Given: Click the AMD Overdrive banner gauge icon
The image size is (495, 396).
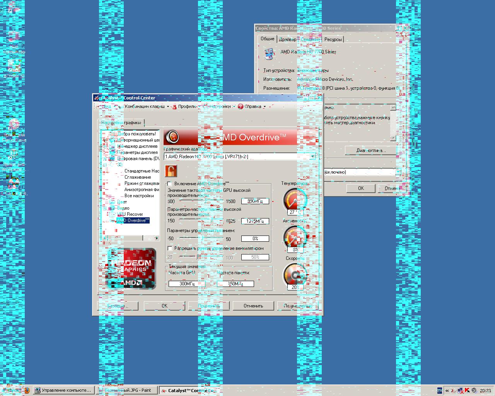Looking at the screenshot, I should (x=172, y=137).
